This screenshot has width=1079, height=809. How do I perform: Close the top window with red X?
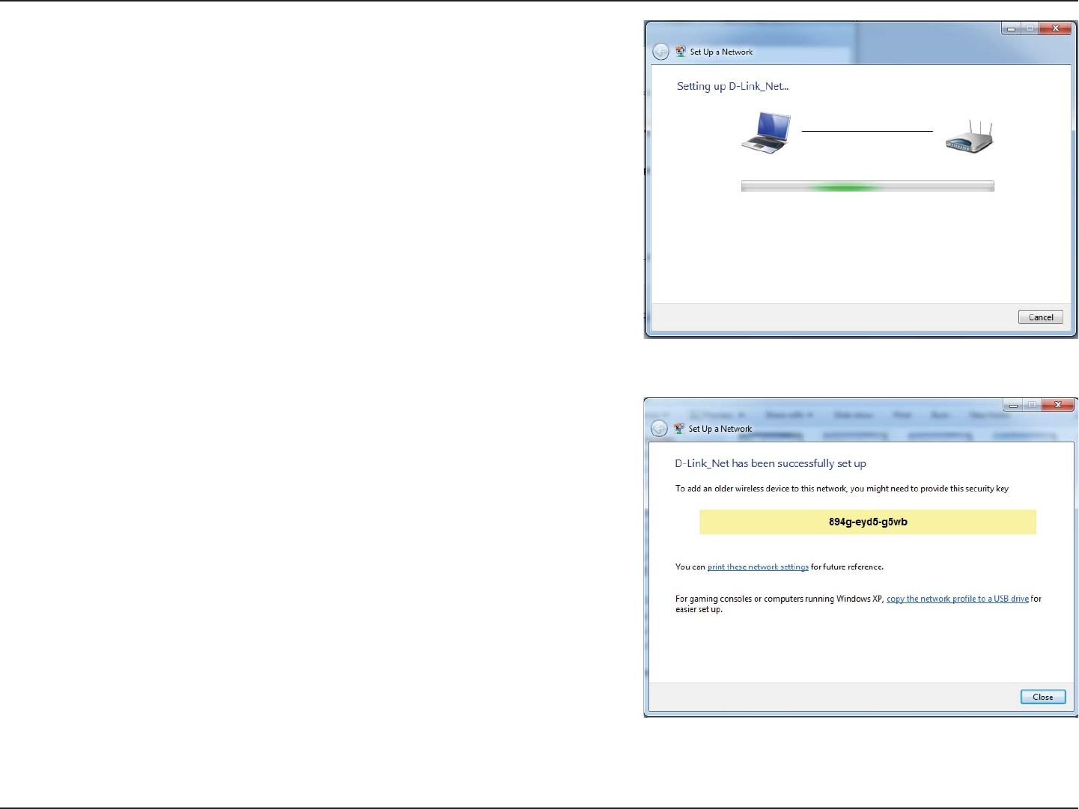pos(1055,28)
